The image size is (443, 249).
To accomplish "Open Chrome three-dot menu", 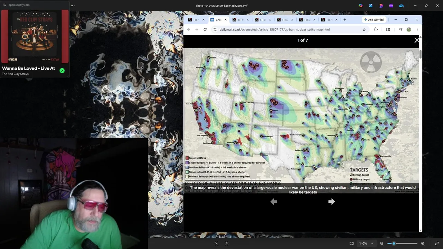I will pyautogui.click(x=417, y=29).
